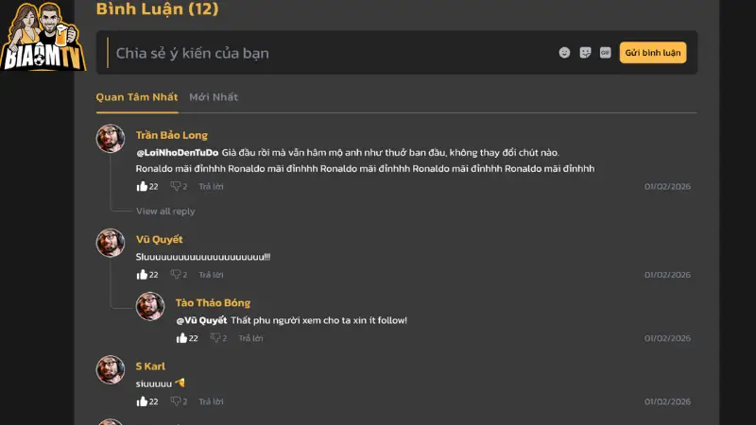This screenshot has width=756, height=425.
Task: Open the sticker picker icon
Action: coord(585,53)
